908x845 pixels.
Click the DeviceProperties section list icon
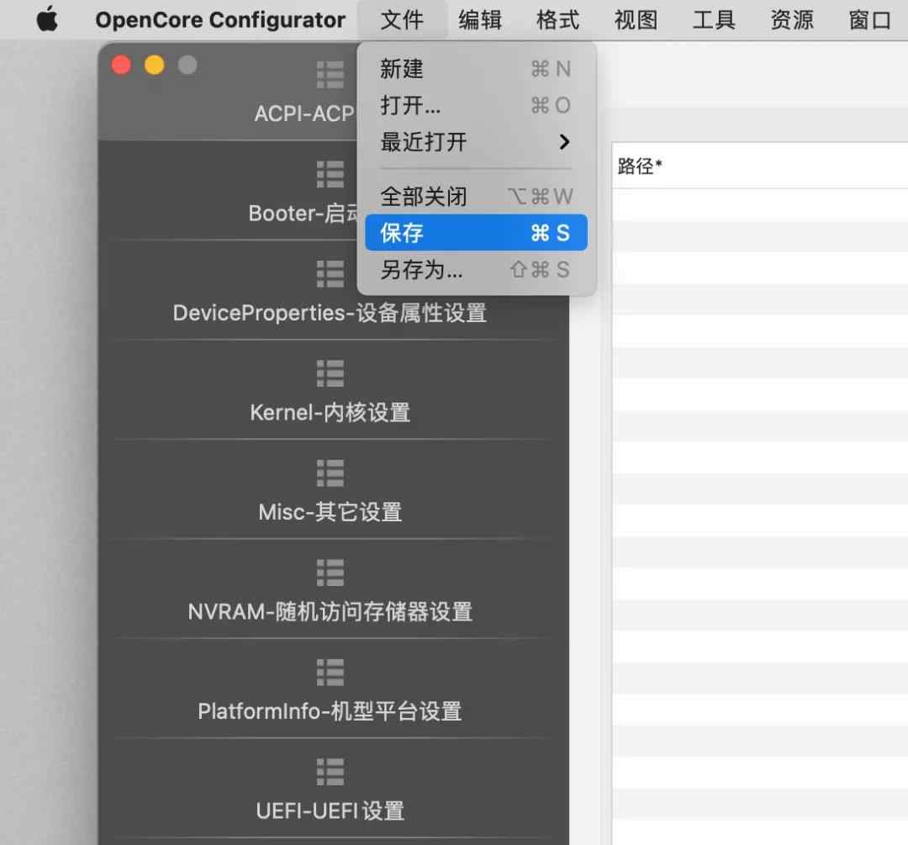(330, 274)
